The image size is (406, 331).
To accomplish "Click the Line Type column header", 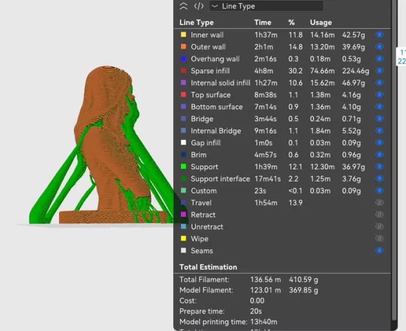I will (x=196, y=23).
